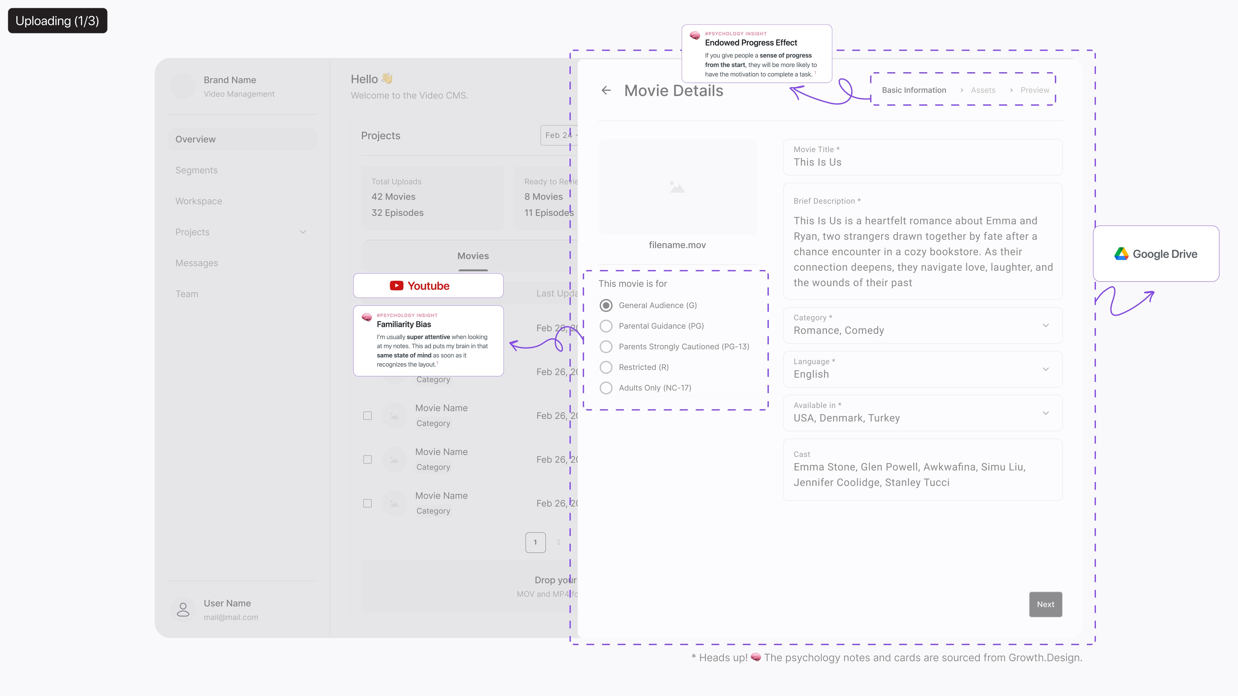Click the Movie Title field

pos(923,157)
